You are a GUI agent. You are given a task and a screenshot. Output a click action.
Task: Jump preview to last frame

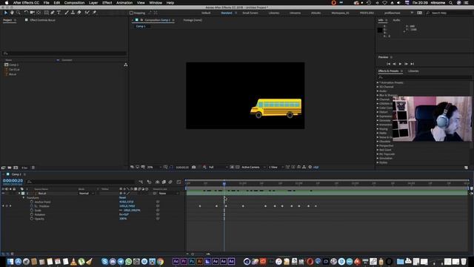[412, 64]
